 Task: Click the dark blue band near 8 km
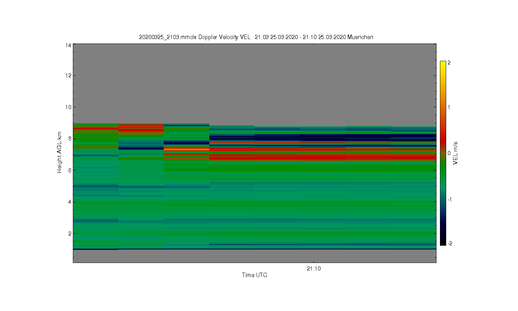323,137
